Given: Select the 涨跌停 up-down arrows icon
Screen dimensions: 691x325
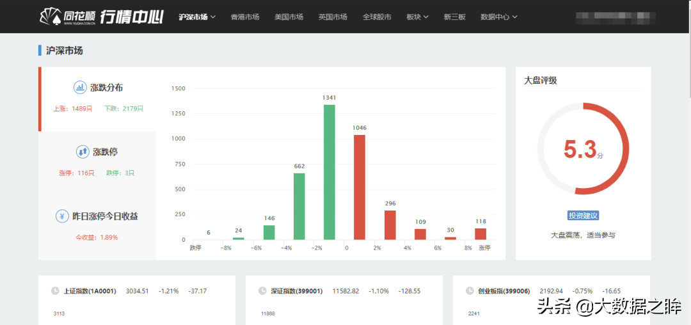Looking at the screenshot, I should coord(83,152).
